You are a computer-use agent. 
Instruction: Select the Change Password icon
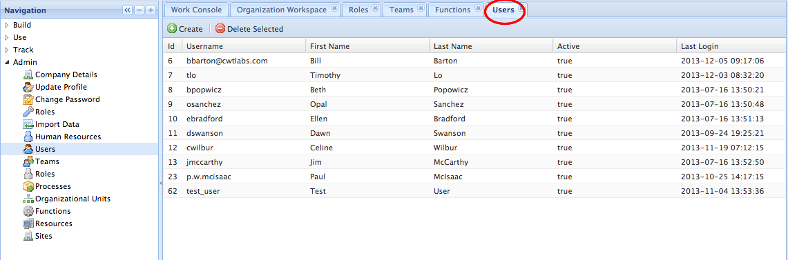[x=28, y=99]
